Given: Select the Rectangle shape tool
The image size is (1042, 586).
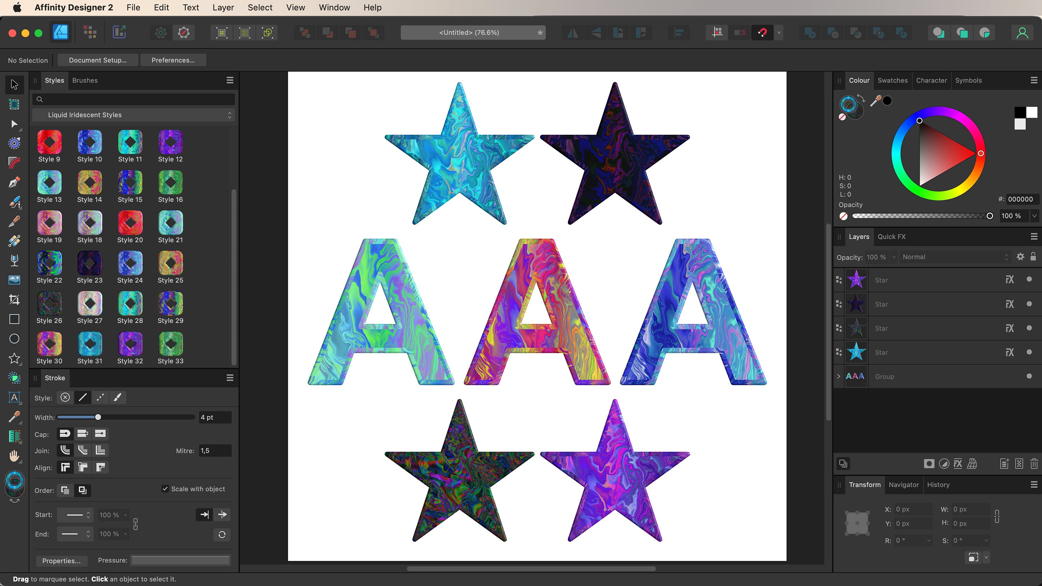Looking at the screenshot, I should [14, 319].
